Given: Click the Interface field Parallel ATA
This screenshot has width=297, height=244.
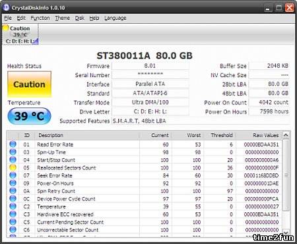Looking at the screenshot, I should click(150, 84).
